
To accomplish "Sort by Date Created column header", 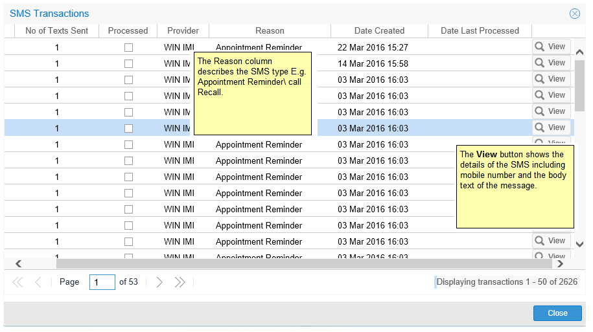I will coord(379,30).
